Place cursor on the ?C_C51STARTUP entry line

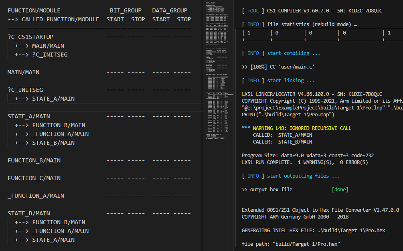point(30,37)
